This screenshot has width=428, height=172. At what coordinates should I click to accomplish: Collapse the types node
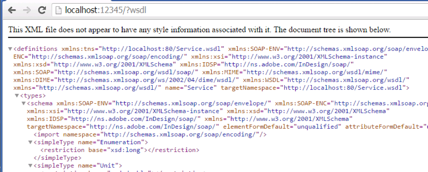17,95
